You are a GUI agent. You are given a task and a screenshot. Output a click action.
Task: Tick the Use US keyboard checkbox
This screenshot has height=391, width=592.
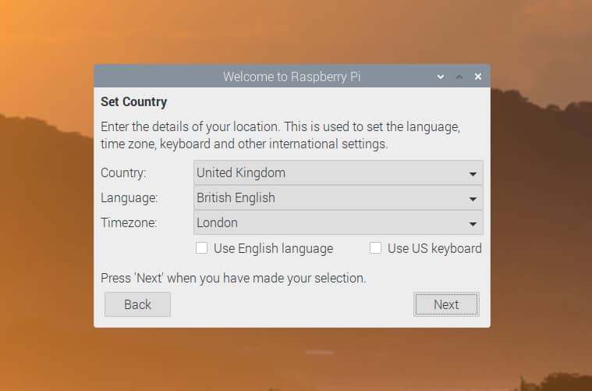coord(375,248)
